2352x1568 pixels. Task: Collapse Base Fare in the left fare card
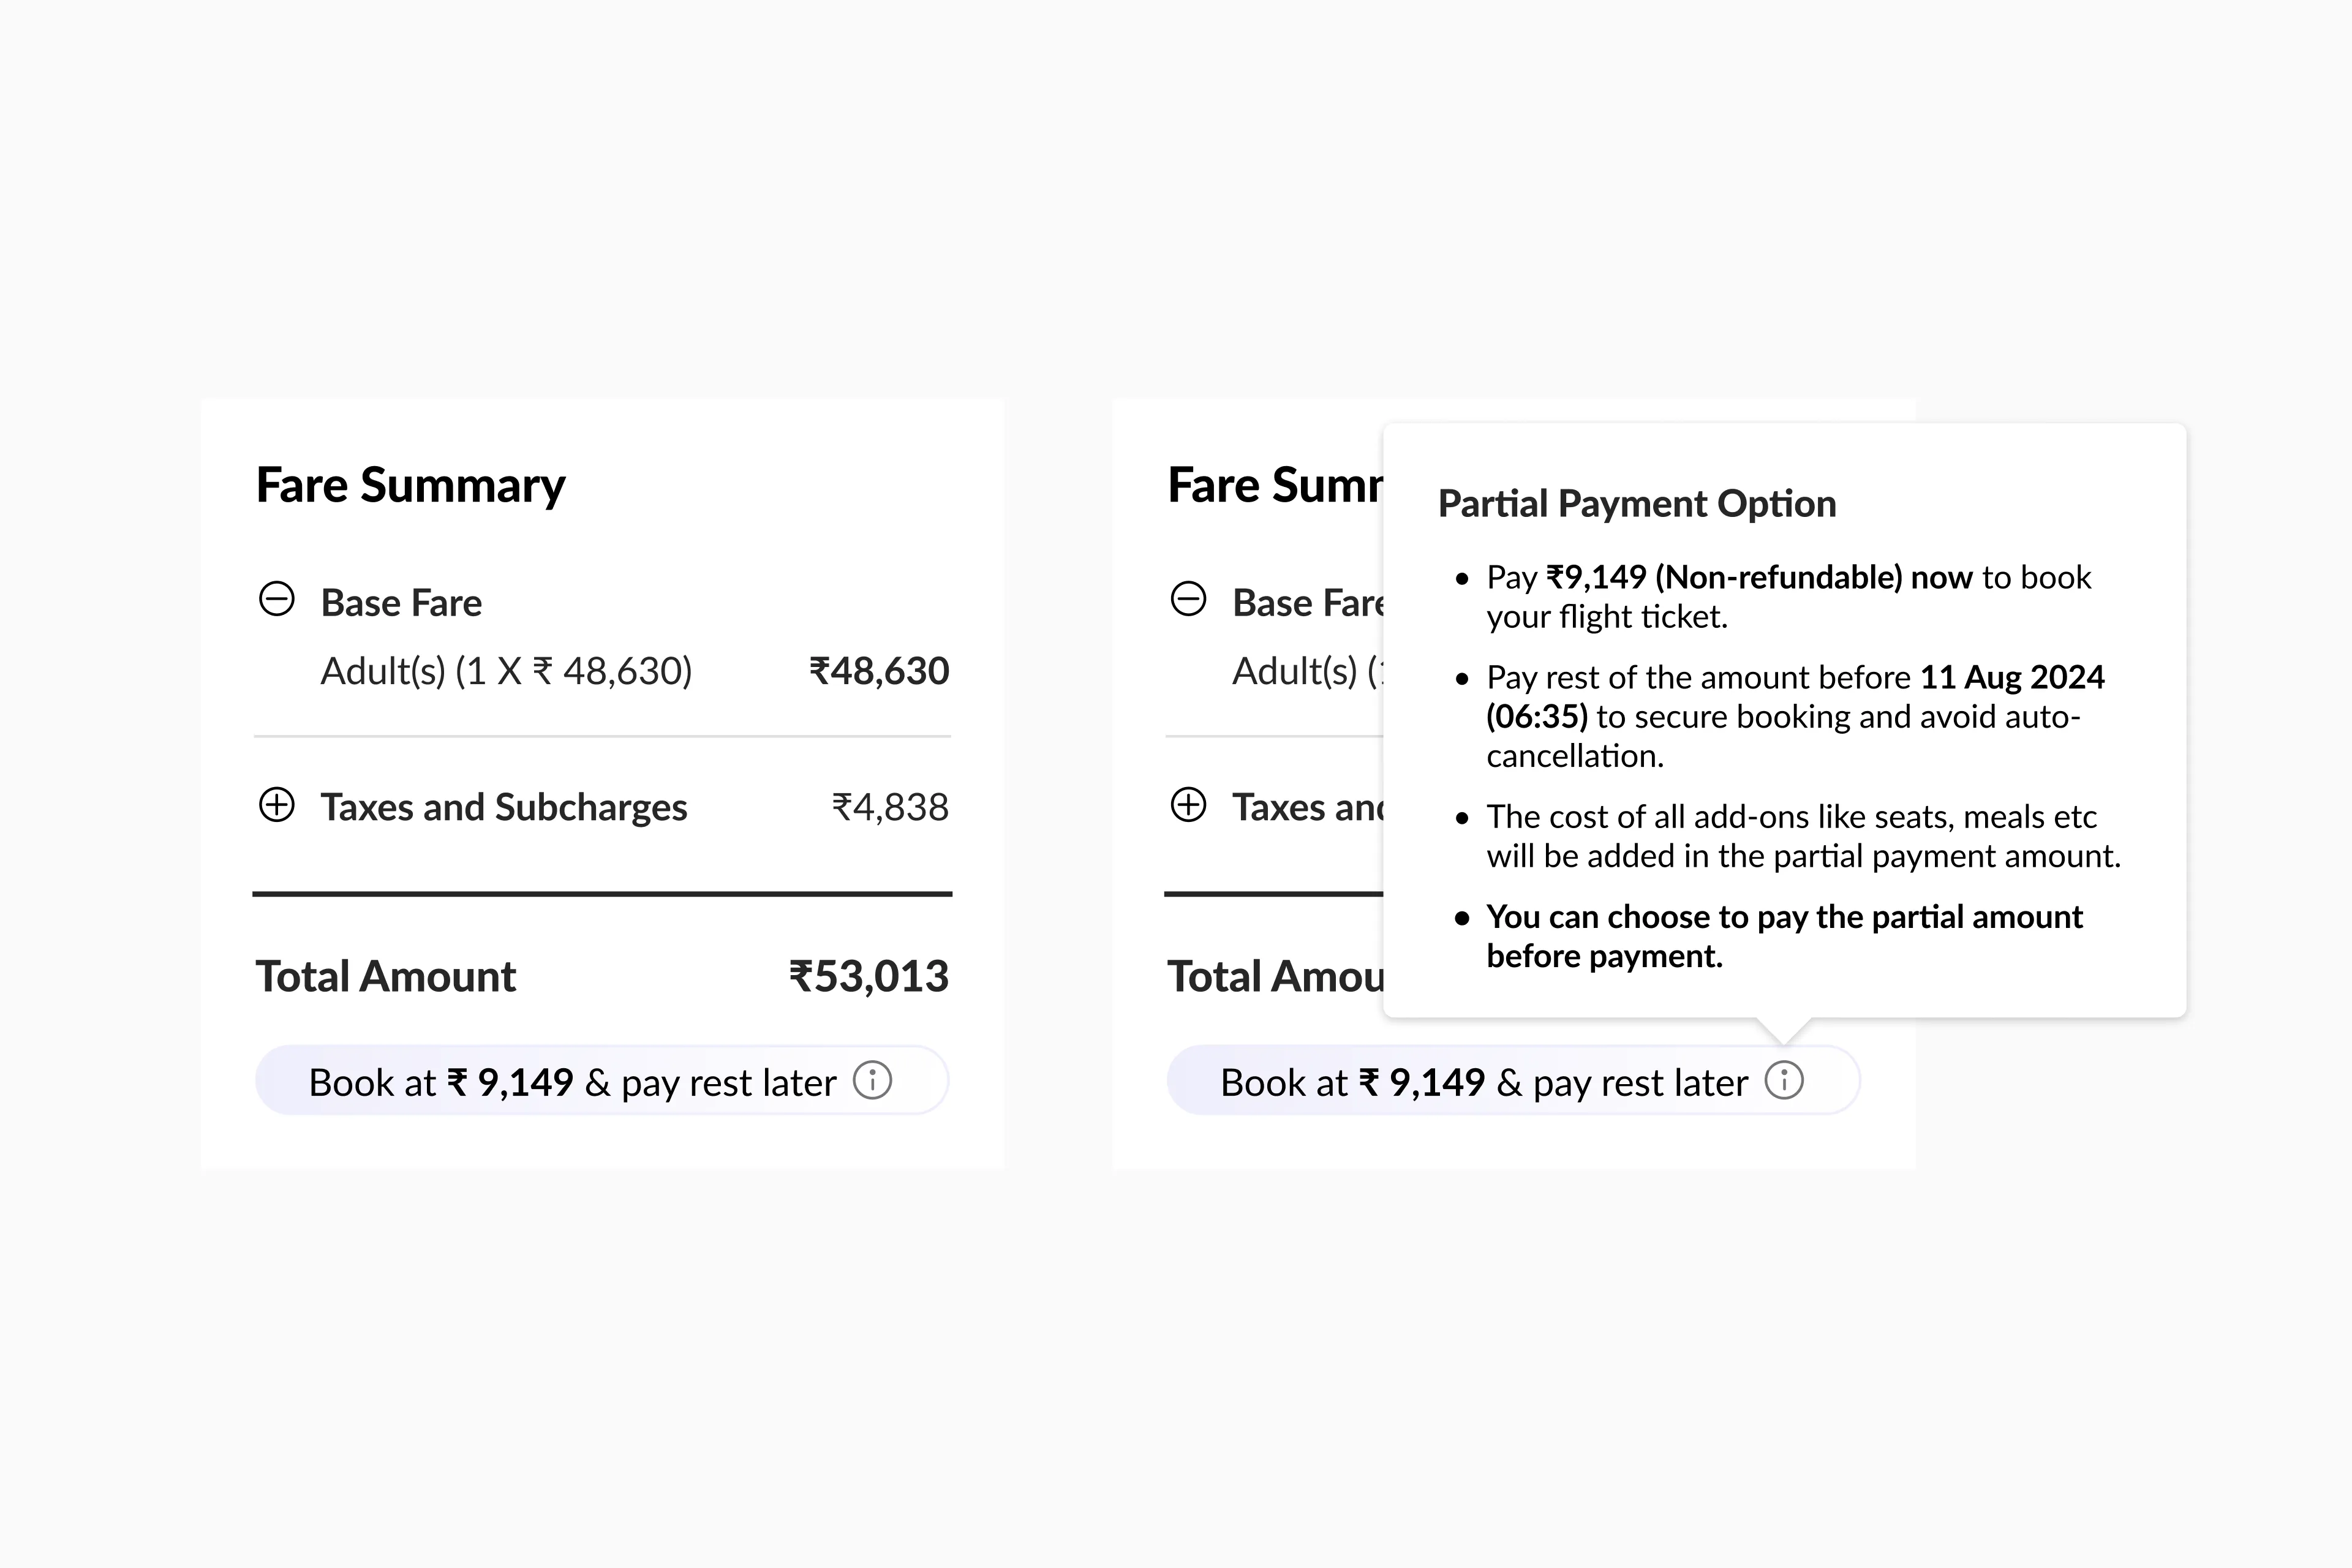point(277,600)
